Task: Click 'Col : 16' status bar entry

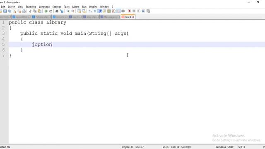Action: (x=175, y=147)
